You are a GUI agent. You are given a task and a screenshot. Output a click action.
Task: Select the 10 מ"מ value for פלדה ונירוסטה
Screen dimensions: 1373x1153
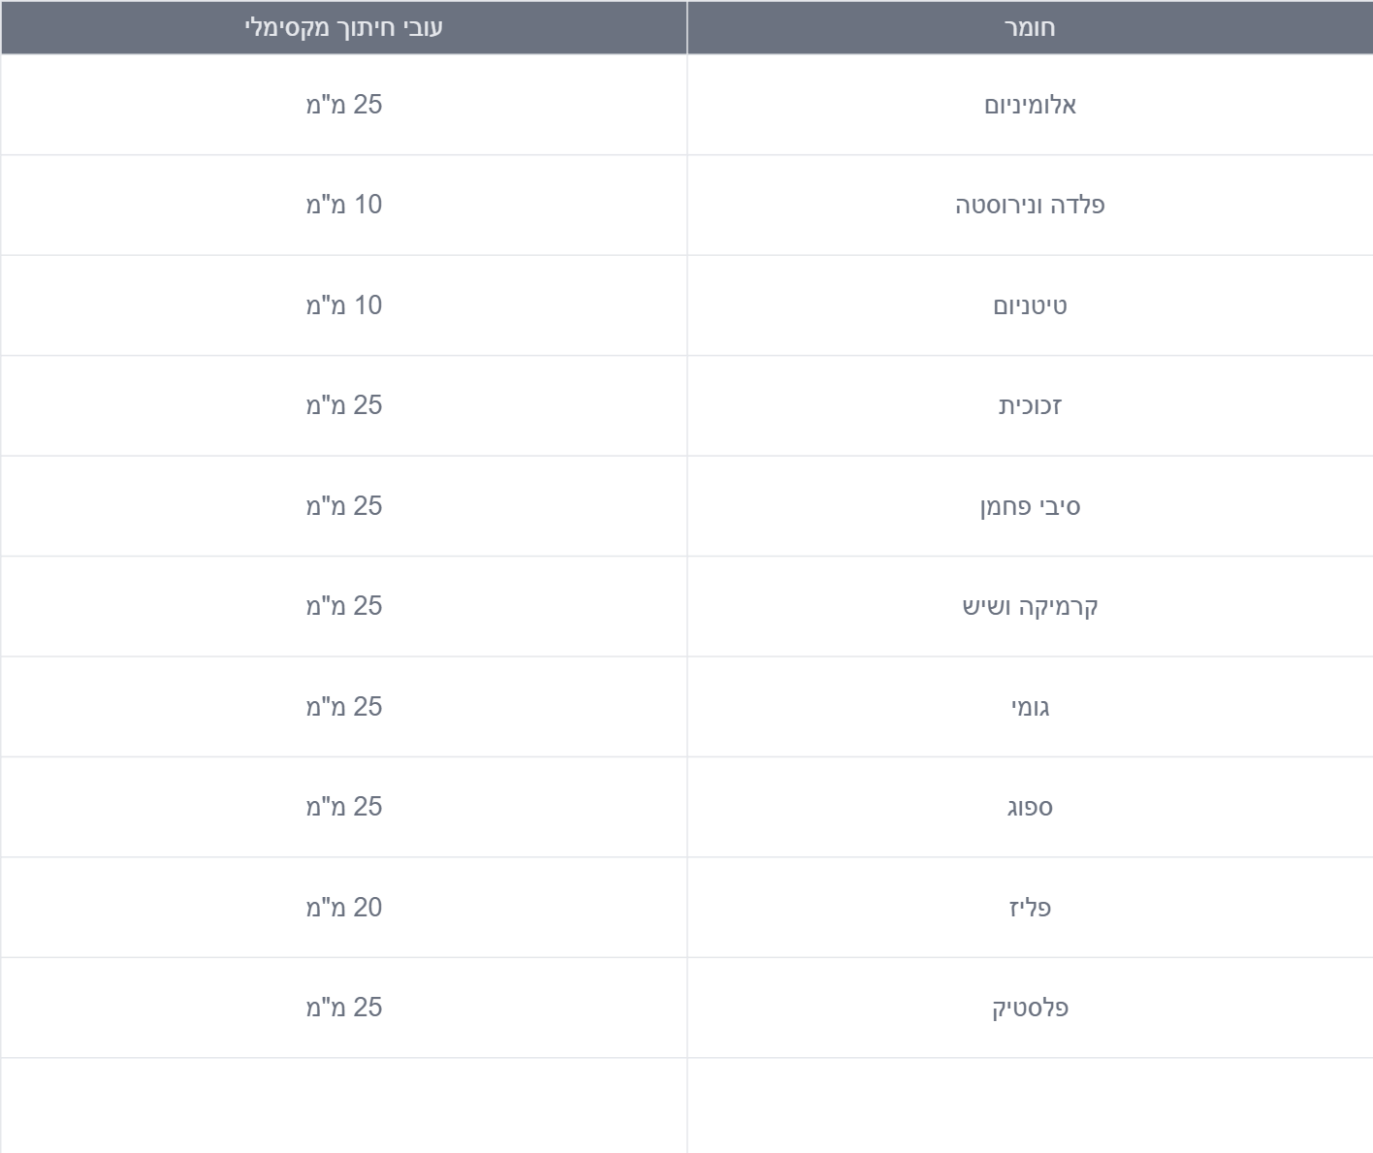(x=344, y=205)
